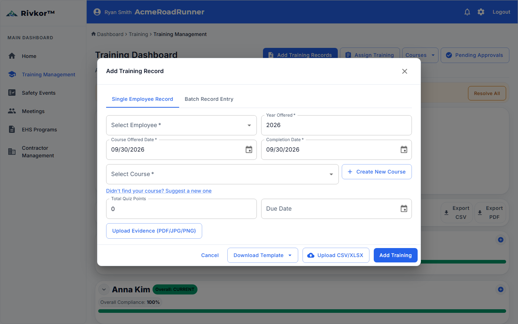This screenshot has height=324, width=518.
Task: Click Anna Kim compliance progress bar
Action: [302, 311]
